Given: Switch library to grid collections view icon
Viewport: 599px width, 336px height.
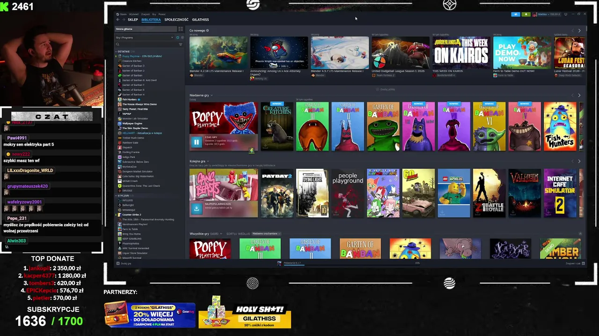Looking at the screenshot, I should click(x=181, y=29).
